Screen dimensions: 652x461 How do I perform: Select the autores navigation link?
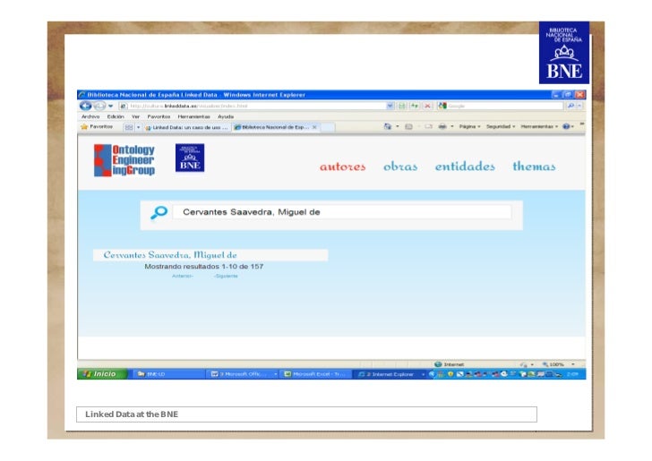tap(343, 166)
